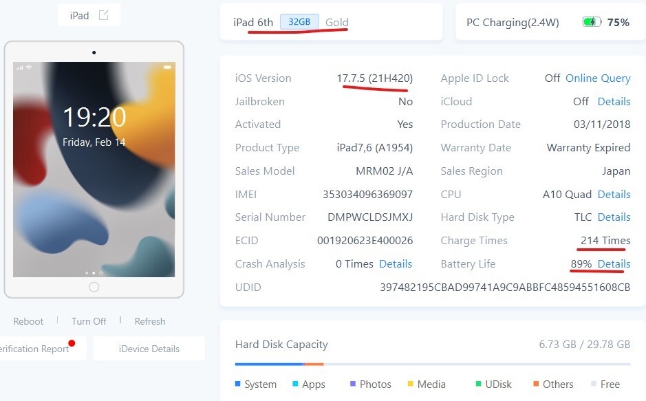The height and width of the screenshot is (401, 646).
Task: Click the product type iPad7,6 (A1954)
Action: (374, 147)
